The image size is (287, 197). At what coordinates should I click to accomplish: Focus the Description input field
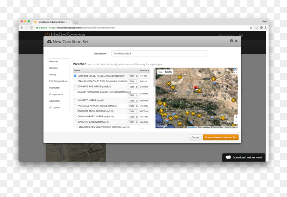(x=159, y=54)
